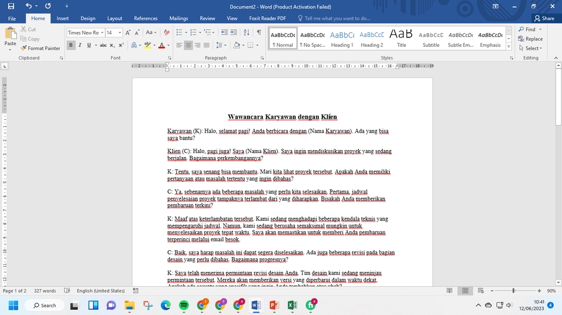Toggle underline formatting

89,45
